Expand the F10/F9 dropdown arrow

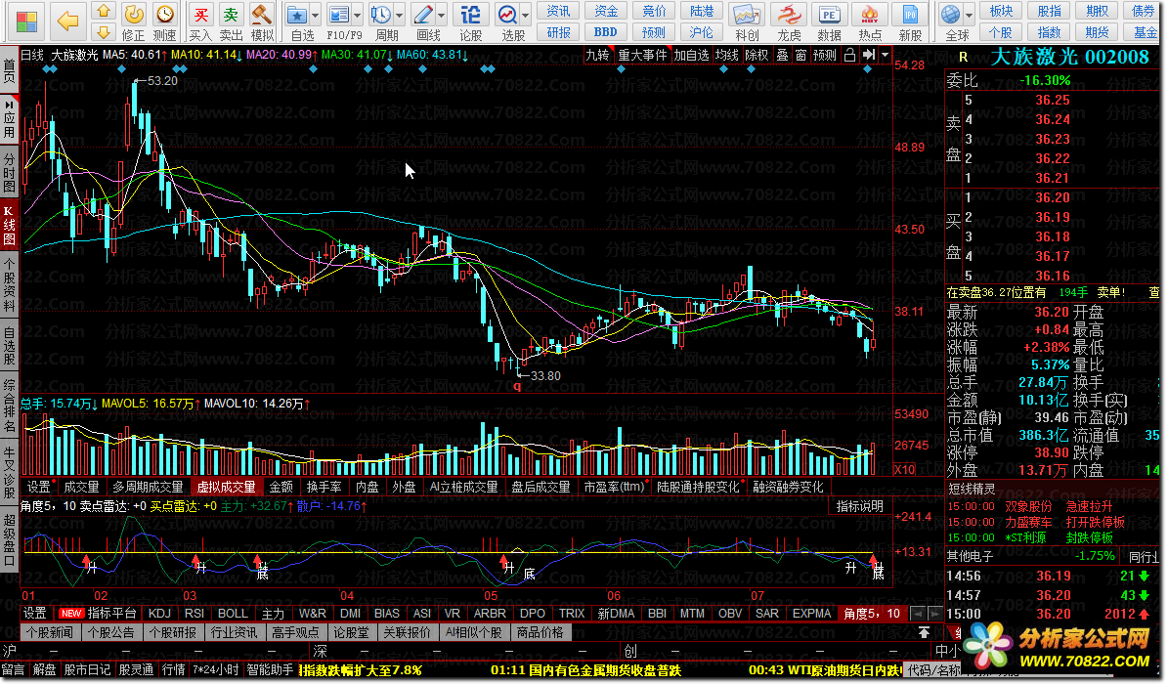point(358,15)
